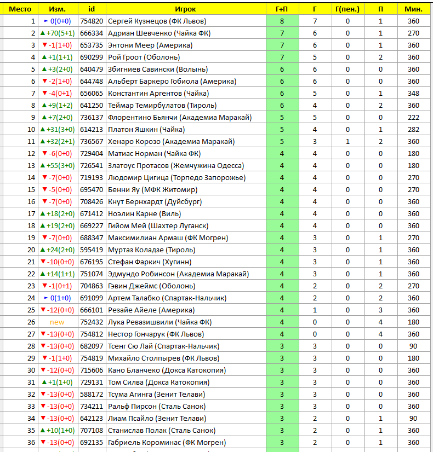Click id cell '692135'
433x452 pixels.
pyautogui.click(x=92, y=443)
